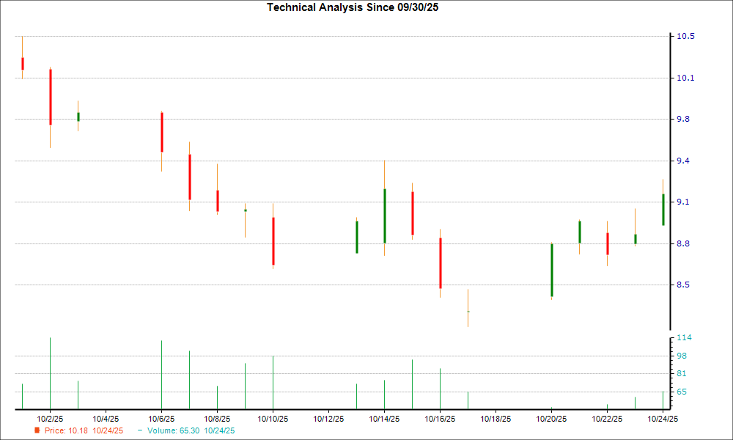Click the small doji candle near 10/17/25
Viewport: 733px width, 440px height.
pos(468,312)
